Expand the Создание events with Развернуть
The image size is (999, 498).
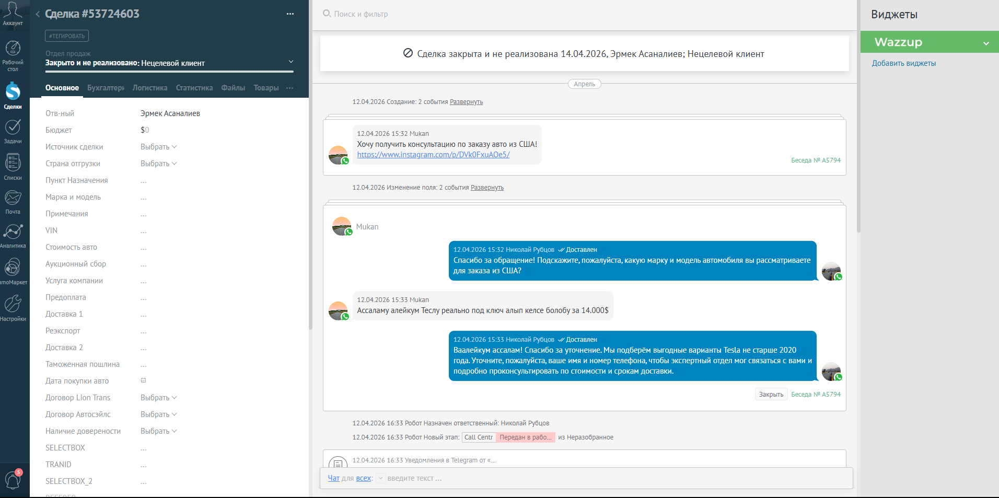[x=466, y=102]
